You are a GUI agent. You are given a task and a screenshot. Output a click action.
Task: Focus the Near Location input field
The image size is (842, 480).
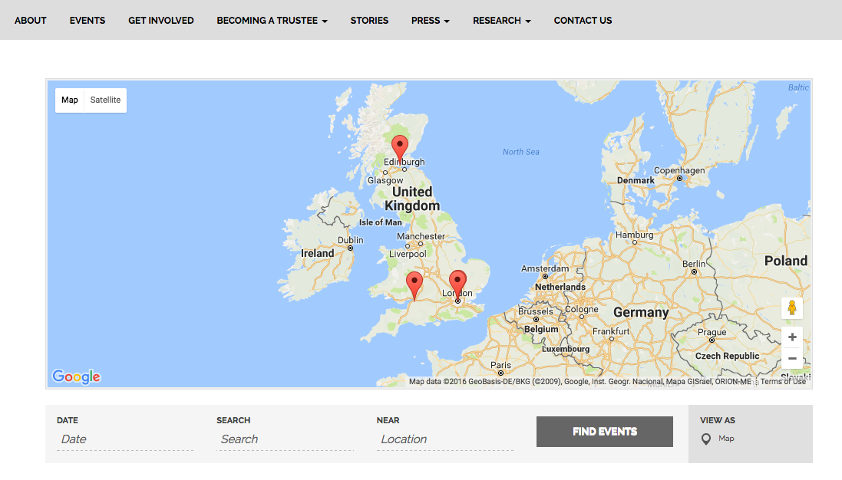(445, 439)
